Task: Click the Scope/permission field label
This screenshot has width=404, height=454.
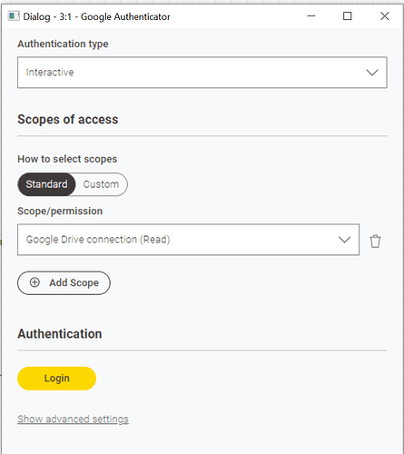Action: (x=60, y=211)
